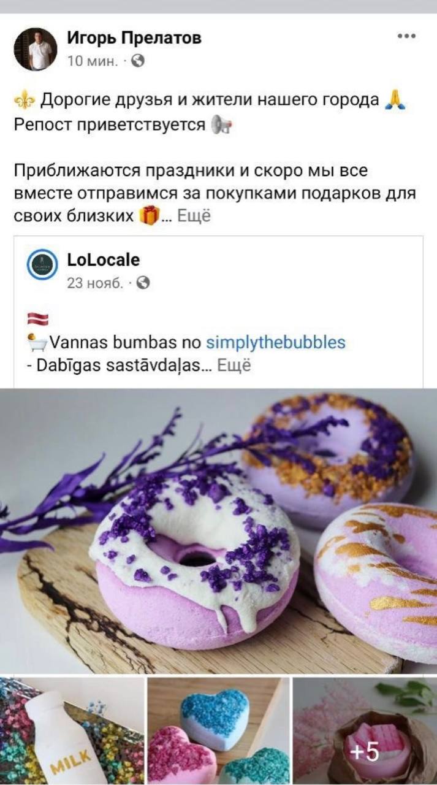The width and height of the screenshot is (437, 785).
Task: Open the simplythebubbles page link
Action: pyautogui.click(x=276, y=342)
